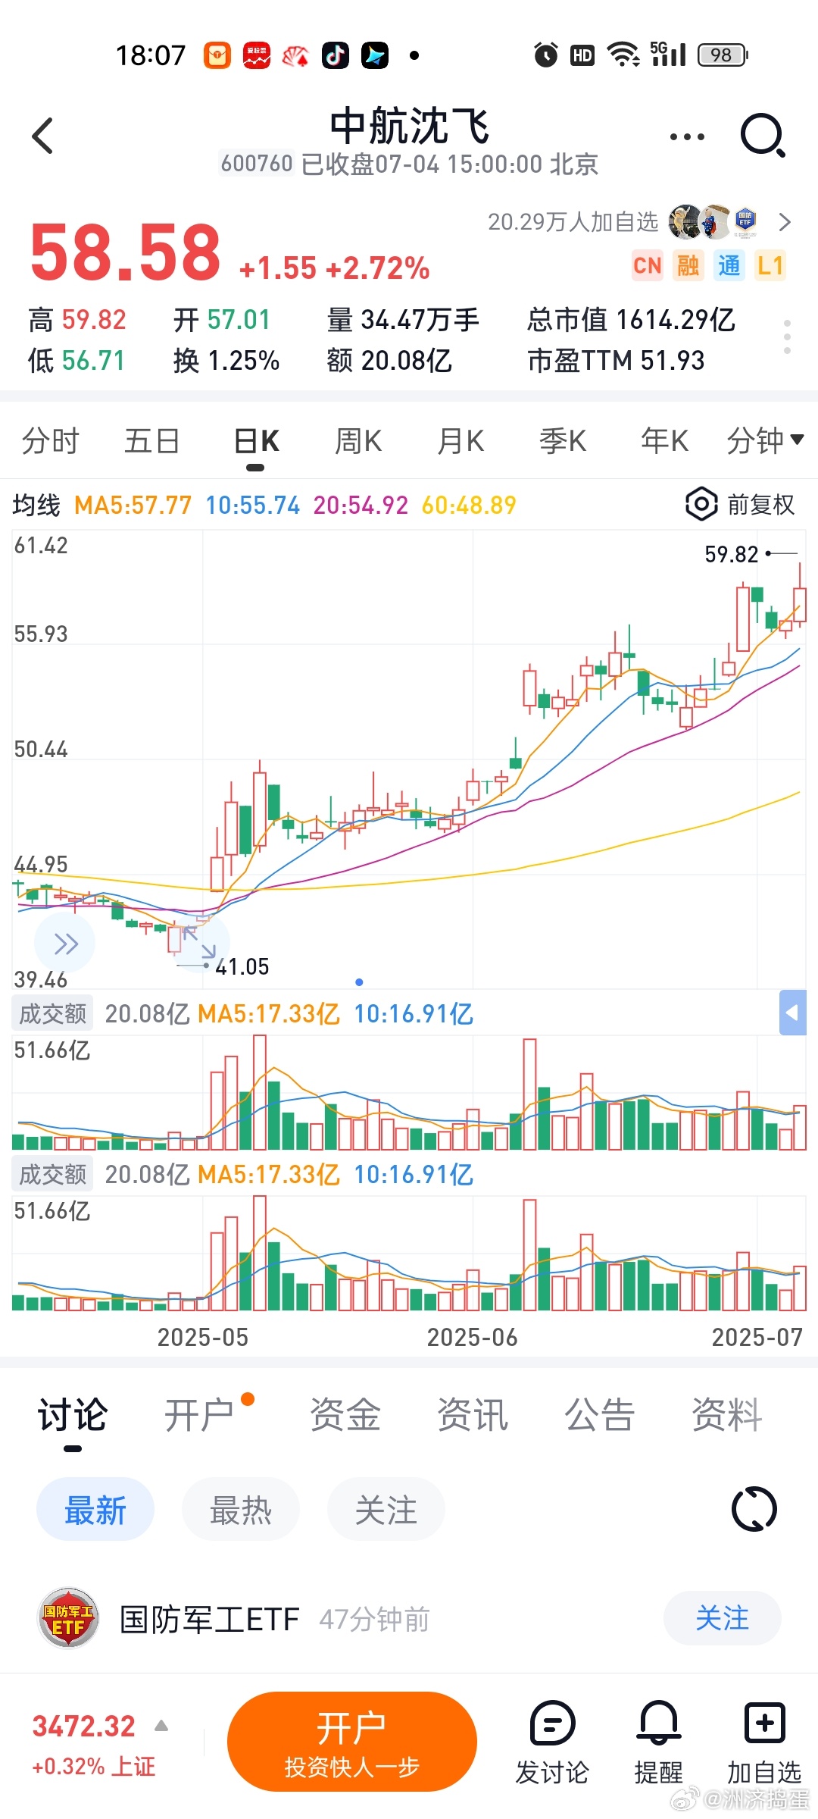Switch to 季K quarterly chart tab
The image size is (818, 1819).
coord(563,441)
